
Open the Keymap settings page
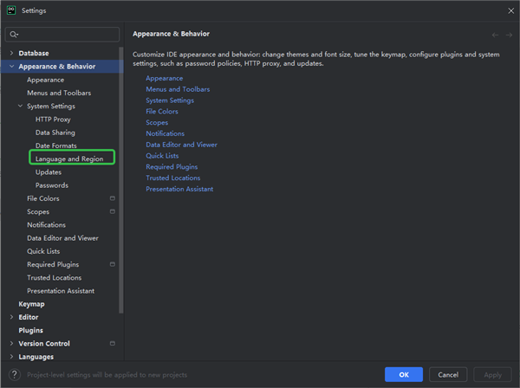coord(31,304)
